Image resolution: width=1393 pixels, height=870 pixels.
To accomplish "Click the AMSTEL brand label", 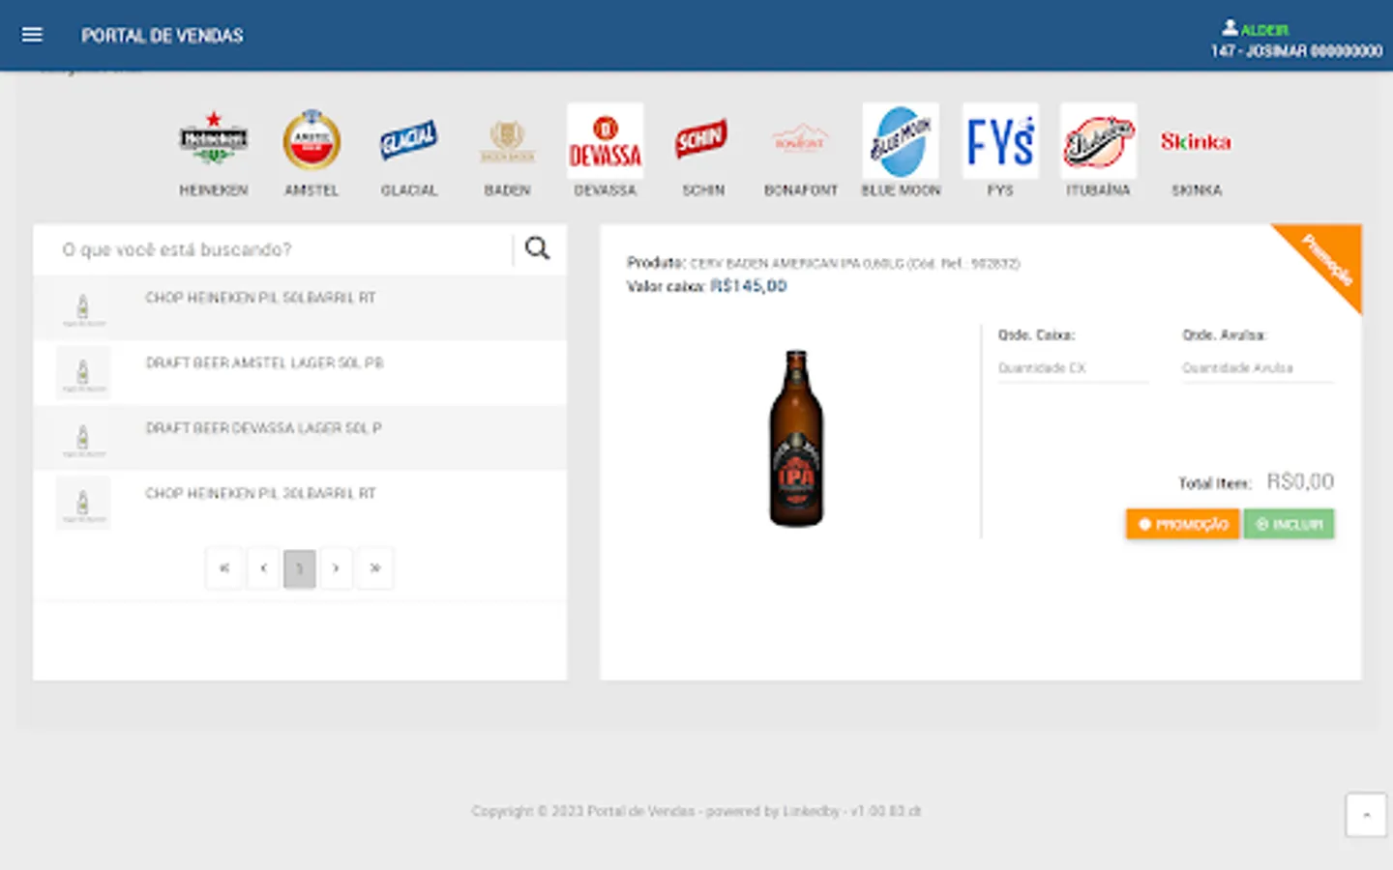I will (x=311, y=190).
